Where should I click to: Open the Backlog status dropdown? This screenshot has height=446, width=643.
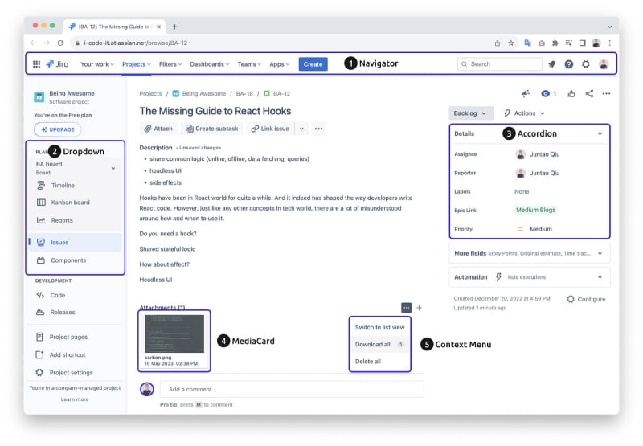click(x=470, y=113)
